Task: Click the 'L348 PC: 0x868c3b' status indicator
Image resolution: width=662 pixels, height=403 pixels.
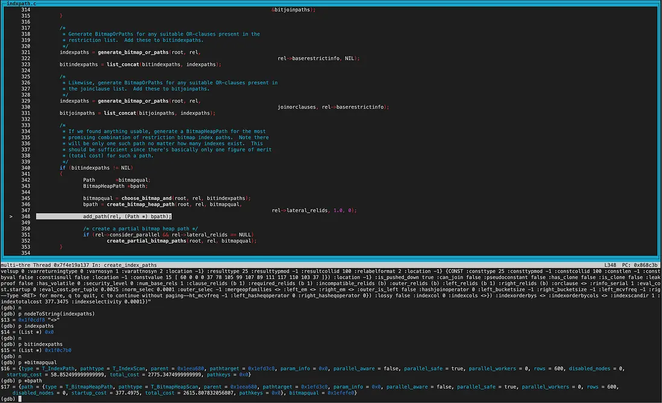Action: (631, 265)
